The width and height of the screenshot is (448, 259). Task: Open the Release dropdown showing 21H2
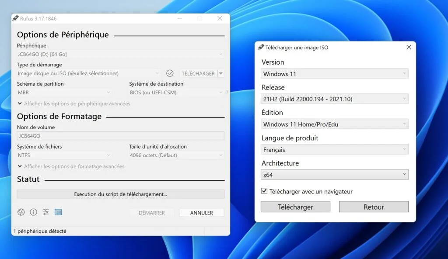click(335, 99)
